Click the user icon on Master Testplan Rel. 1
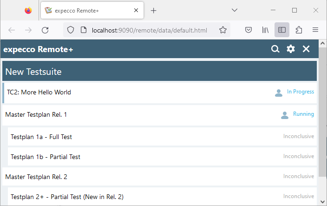This screenshot has width=327, height=206. (285, 115)
